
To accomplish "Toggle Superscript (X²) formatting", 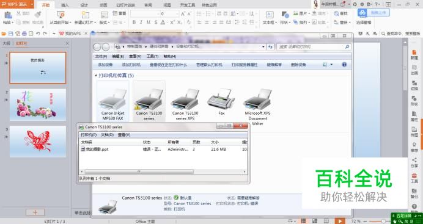I will pos(172,23).
